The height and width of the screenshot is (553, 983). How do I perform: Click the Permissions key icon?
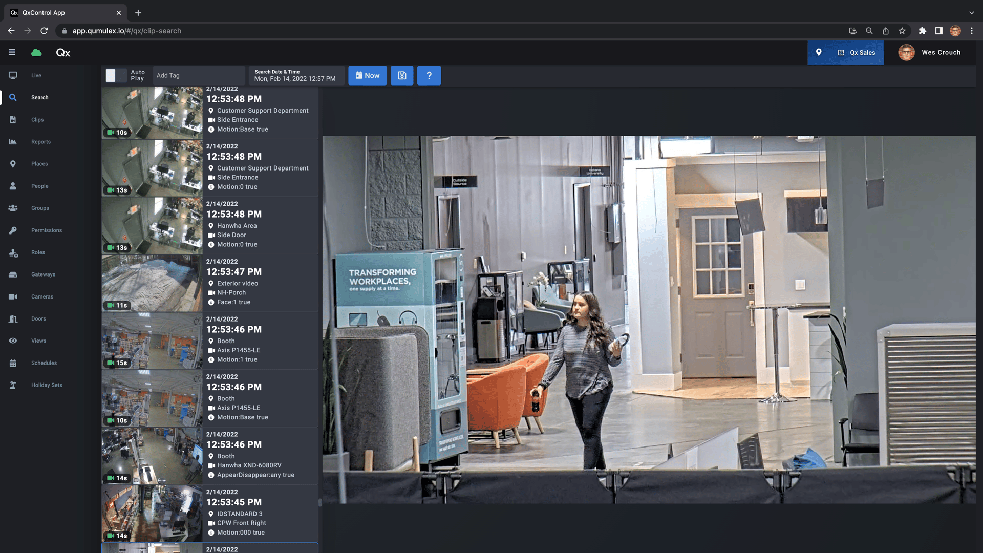pyautogui.click(x=13, y=230)
